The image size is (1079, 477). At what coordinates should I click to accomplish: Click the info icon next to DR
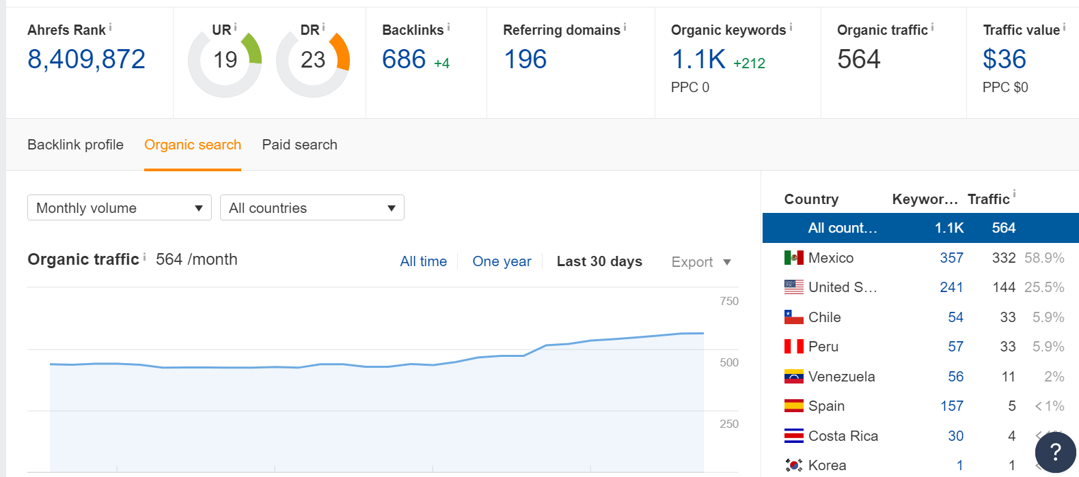(323, 27)
